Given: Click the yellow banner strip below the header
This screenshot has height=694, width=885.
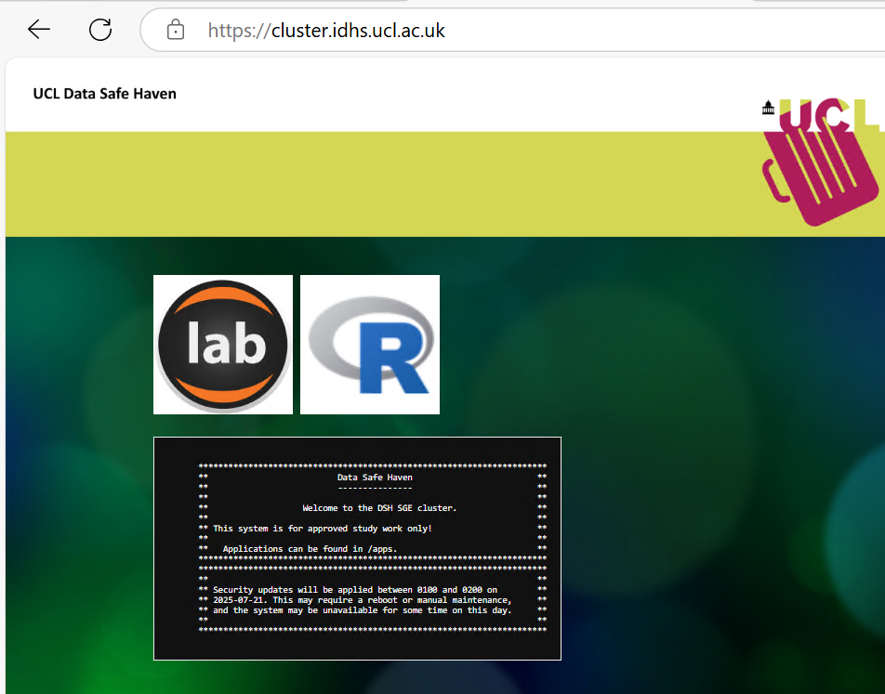Looking at the screenshot, I should [x=372, y=184].
